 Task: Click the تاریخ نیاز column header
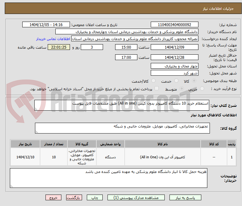25,144
